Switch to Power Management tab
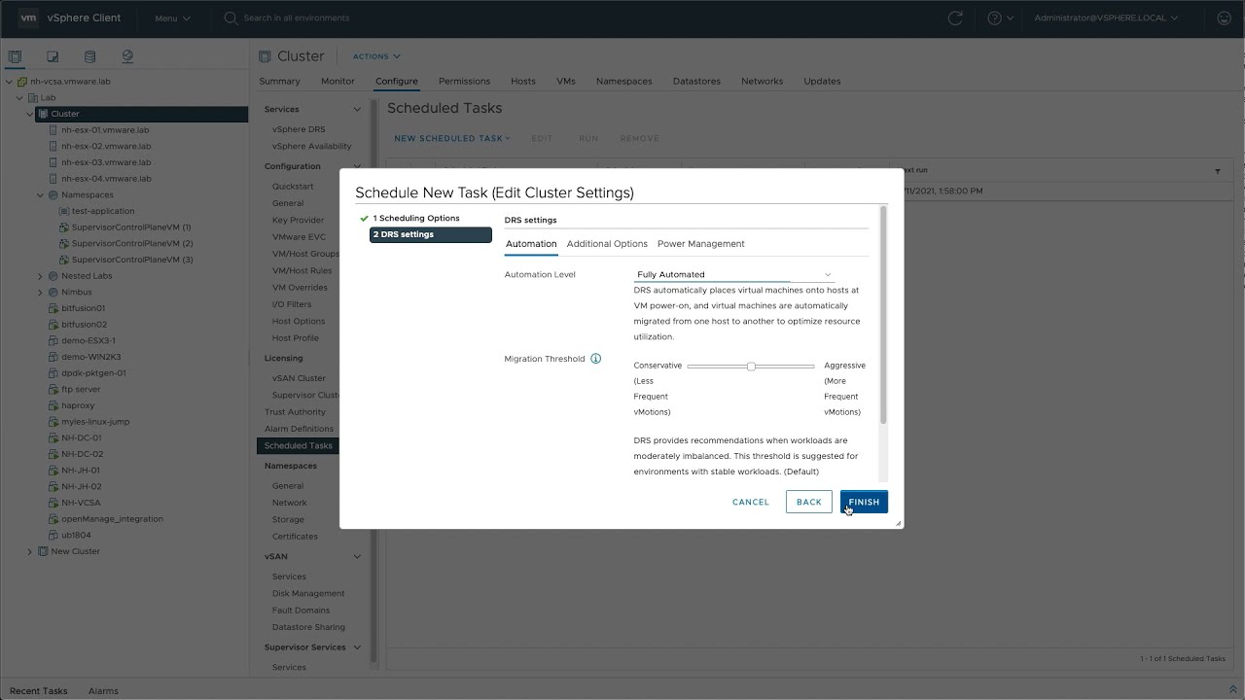1245x700 pixels. click(701, 244)
